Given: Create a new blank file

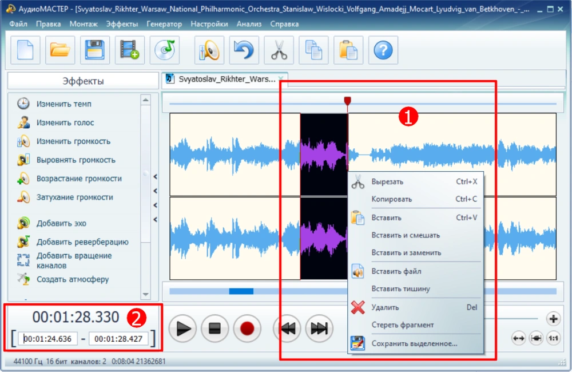Looking at the screenshot, I should tap(25, 50).
